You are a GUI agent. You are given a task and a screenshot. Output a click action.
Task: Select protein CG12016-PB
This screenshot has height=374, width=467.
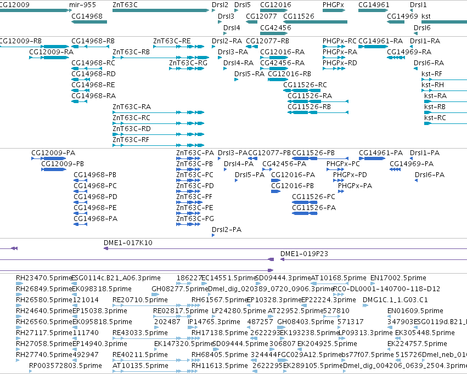point(276,191)
